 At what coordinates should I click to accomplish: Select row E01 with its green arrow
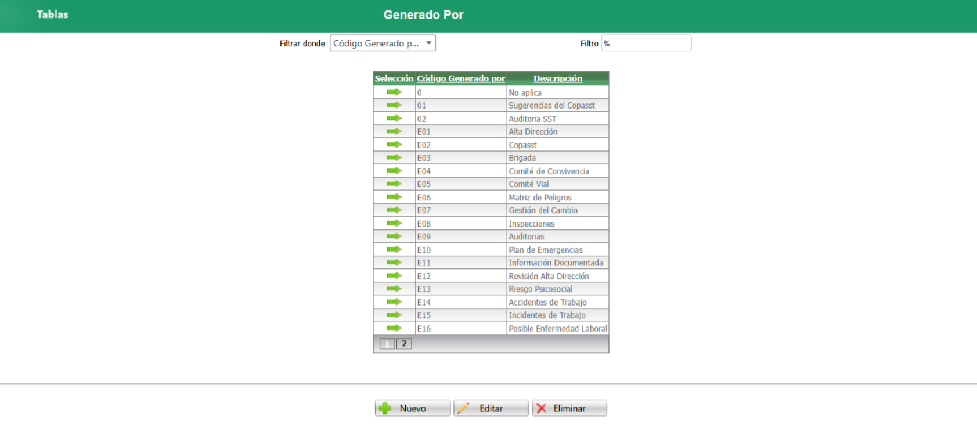click(394, 131)
